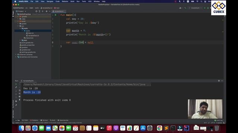The width and height of the screenshot is (238, 133).
Task: Collapse the KotlinPractice root project node
Action: pos(16,14)
